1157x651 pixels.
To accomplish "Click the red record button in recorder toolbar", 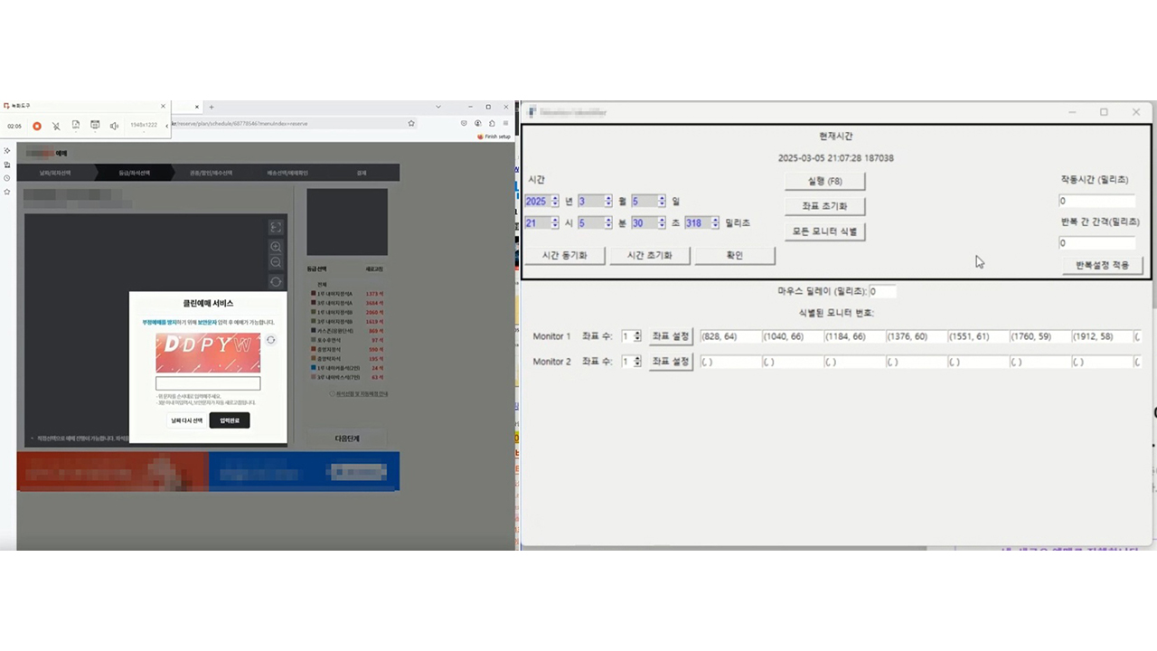I will pos(37,126).
